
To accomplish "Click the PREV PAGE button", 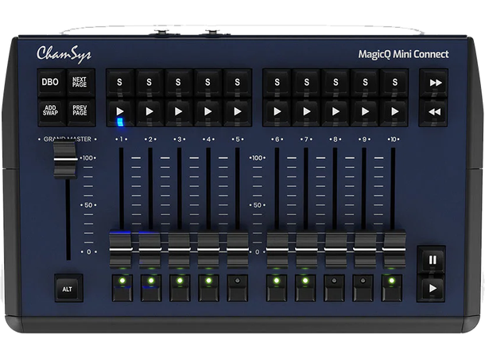I will pos(80,111).
